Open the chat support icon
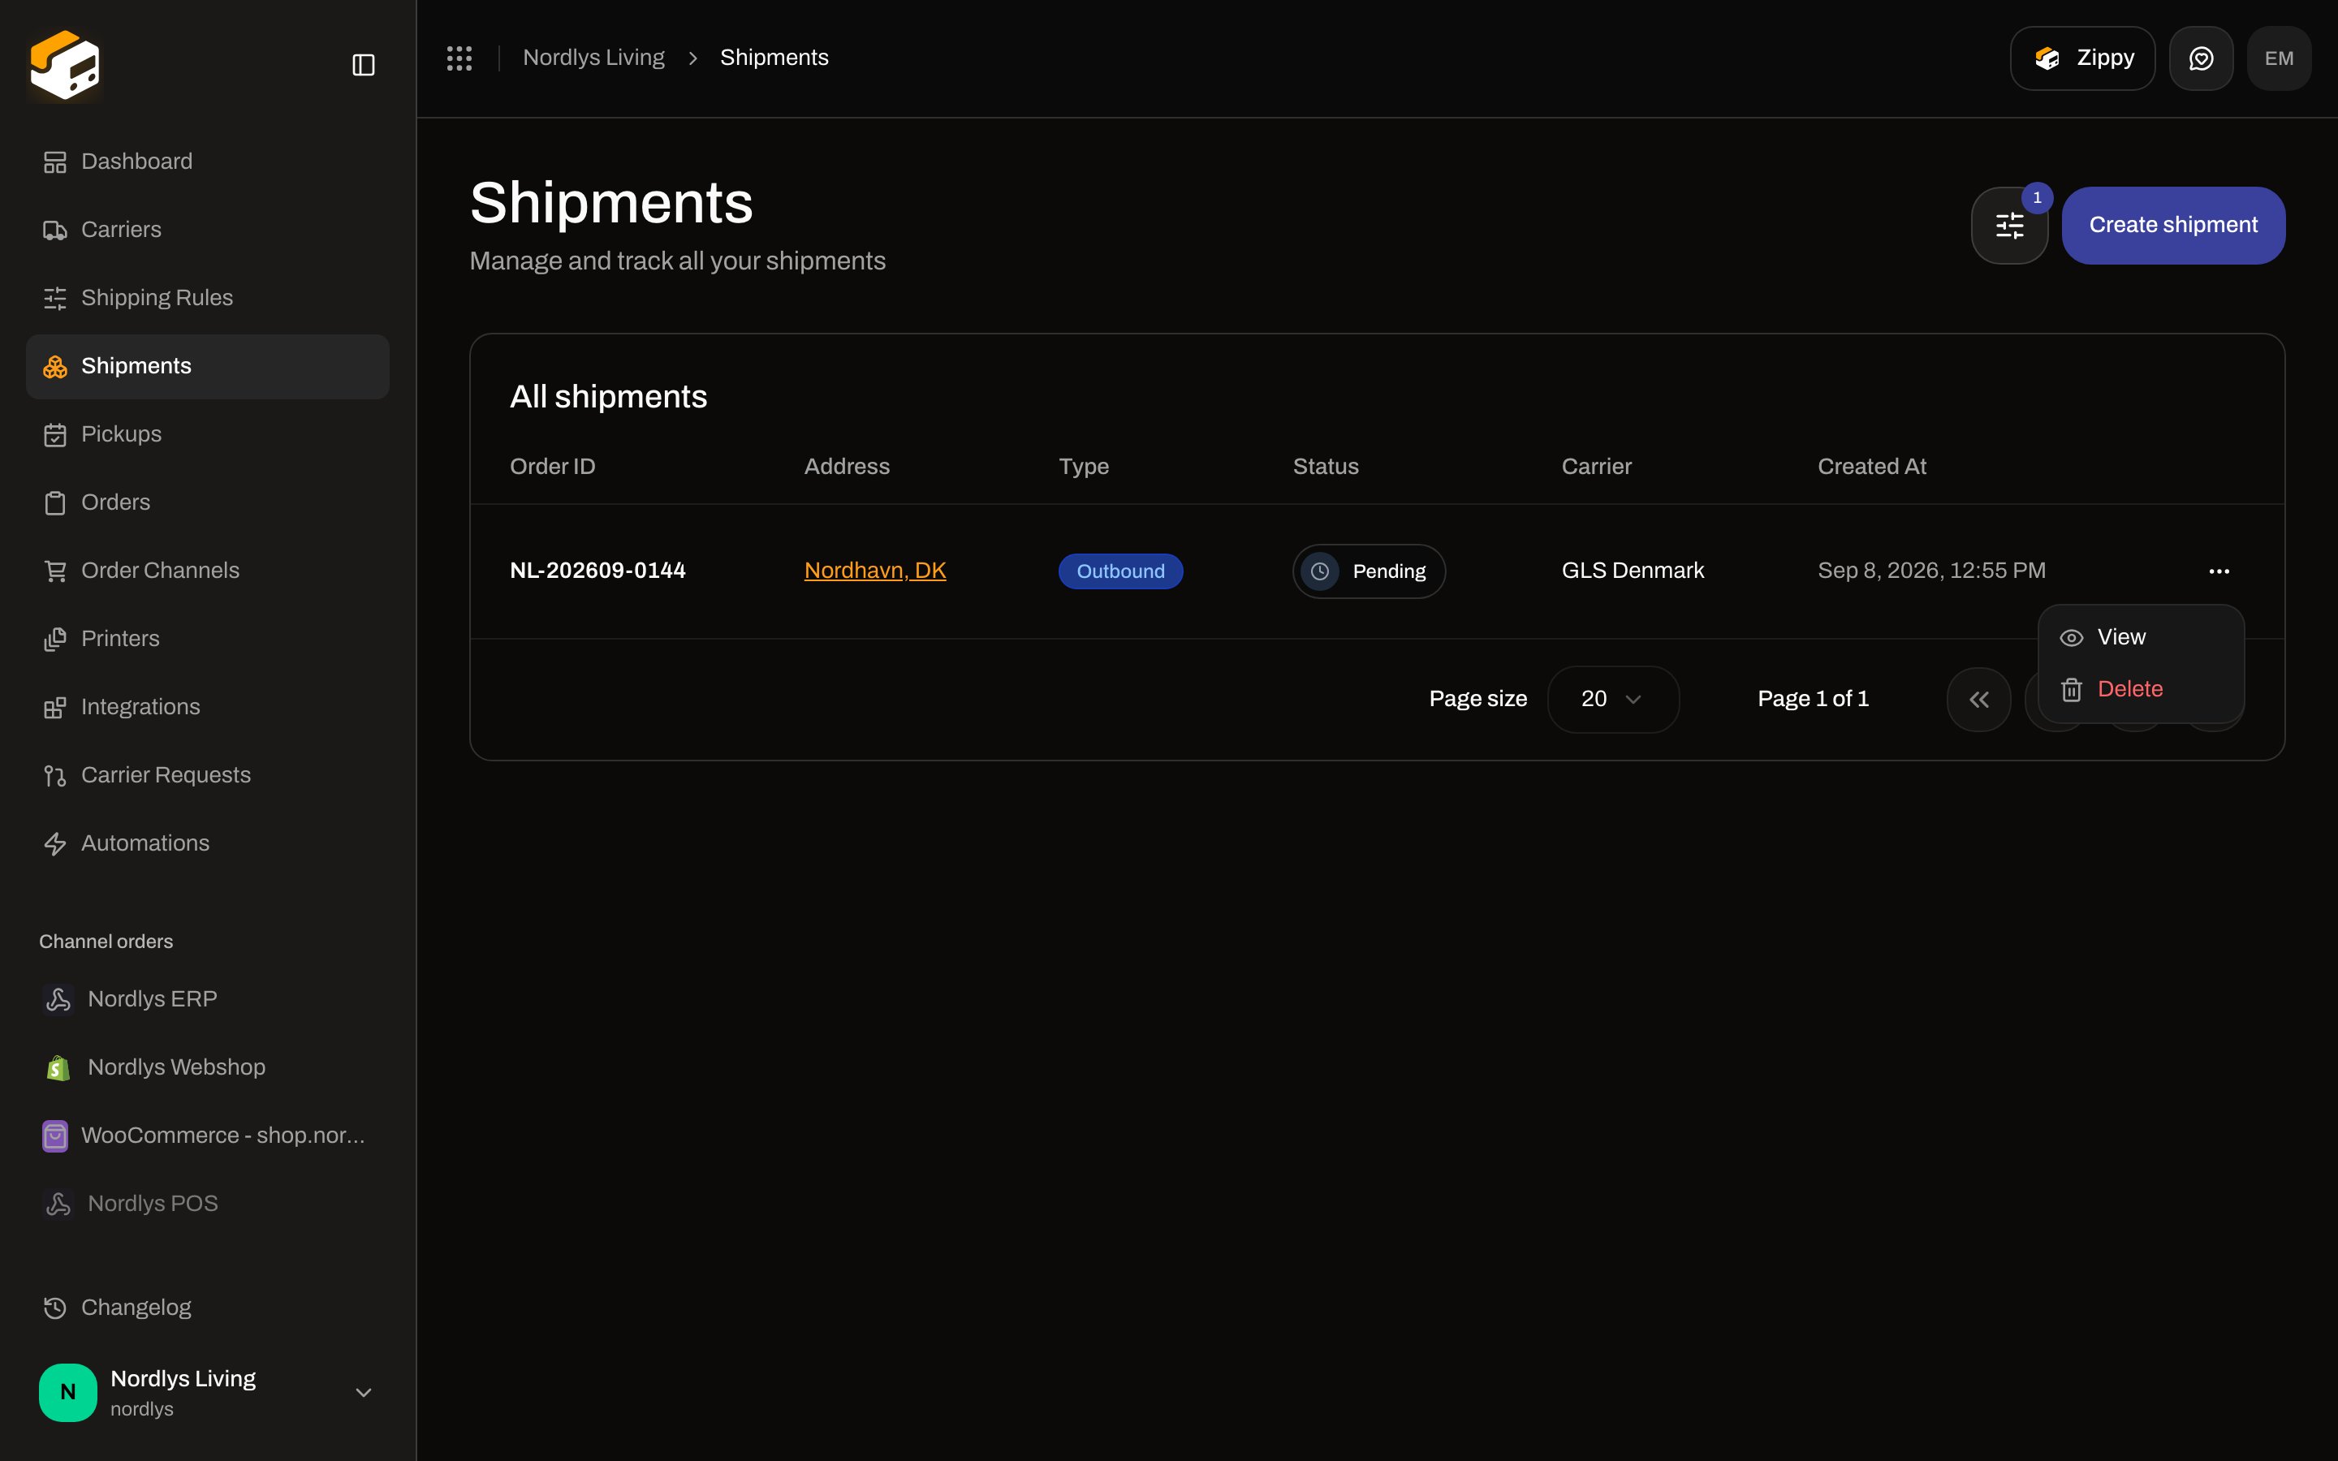Viewport: 2338px width, 1461px height. 2201,58
